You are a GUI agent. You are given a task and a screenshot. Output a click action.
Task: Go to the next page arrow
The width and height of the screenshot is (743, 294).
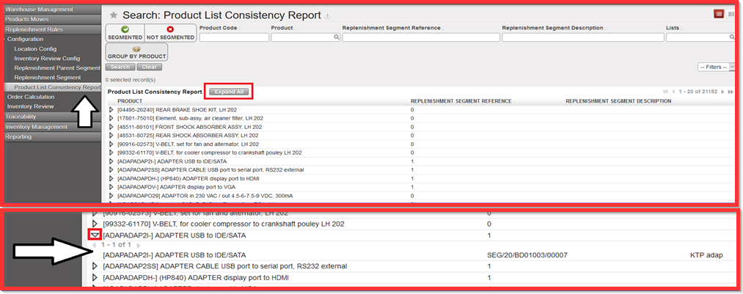722,92
